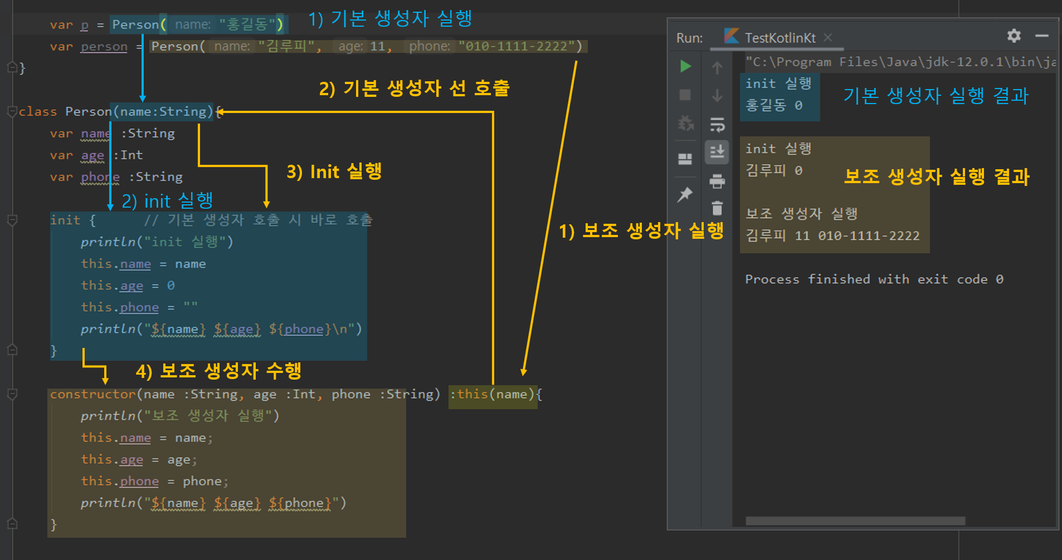The image size is (1062, 560).
Task: Click 'this.age = age;' assignment
Action: (x=139, y=460)
